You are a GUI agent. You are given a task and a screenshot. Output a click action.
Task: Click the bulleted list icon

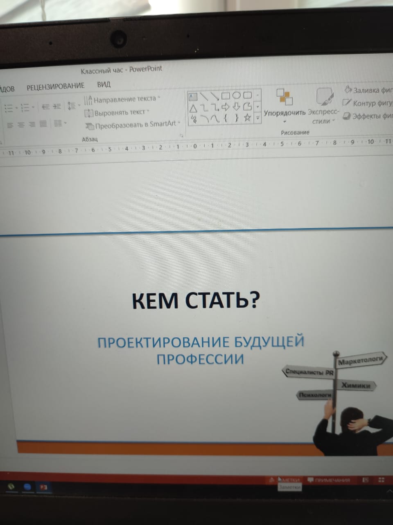[x=9, y=108]
